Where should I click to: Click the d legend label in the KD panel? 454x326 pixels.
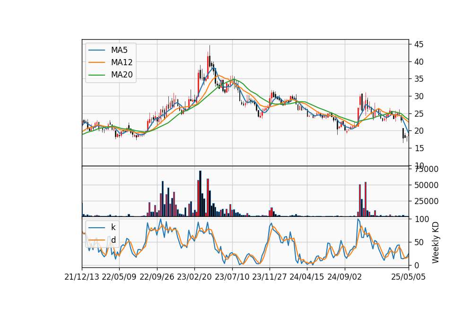point(113,240)
